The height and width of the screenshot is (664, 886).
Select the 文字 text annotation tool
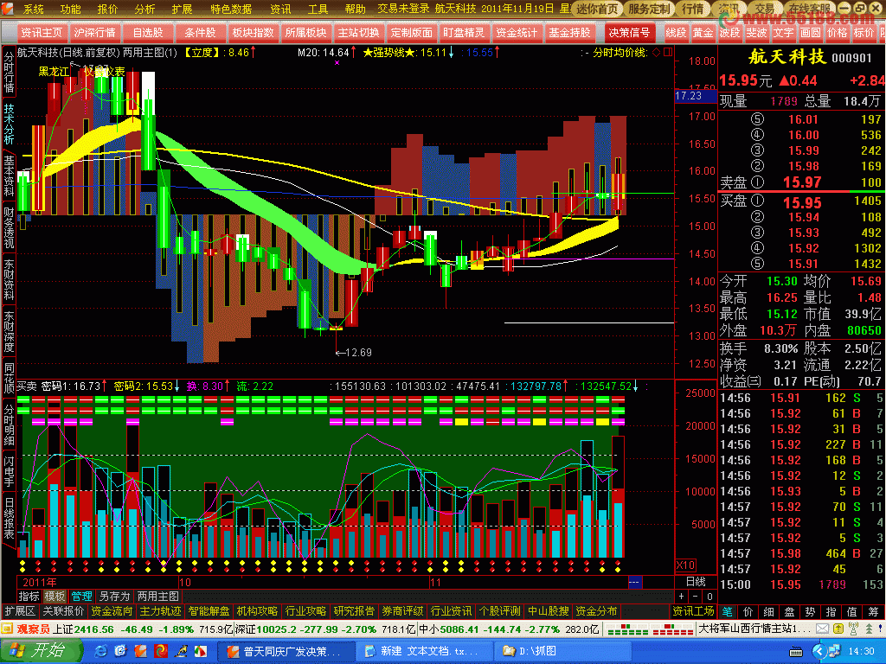click(x=783, y=33)
